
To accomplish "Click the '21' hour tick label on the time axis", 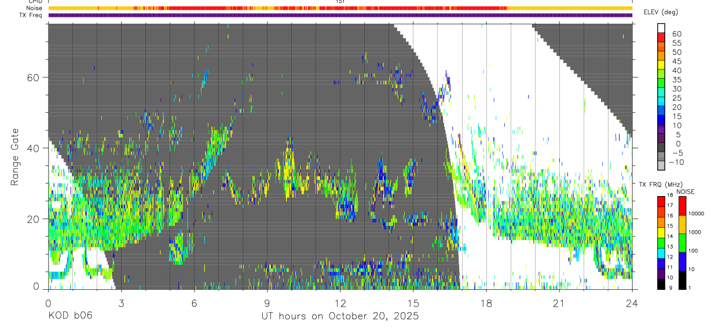I will click(559, 303).
